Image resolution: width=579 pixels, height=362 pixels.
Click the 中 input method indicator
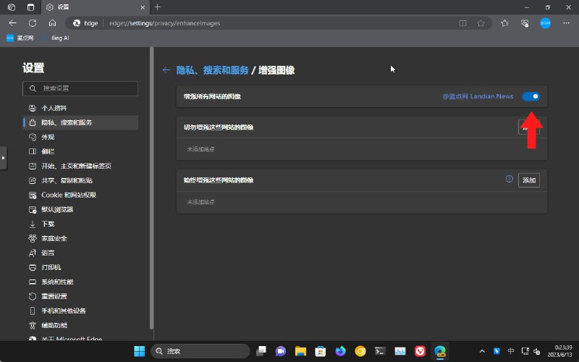(511, 351)
